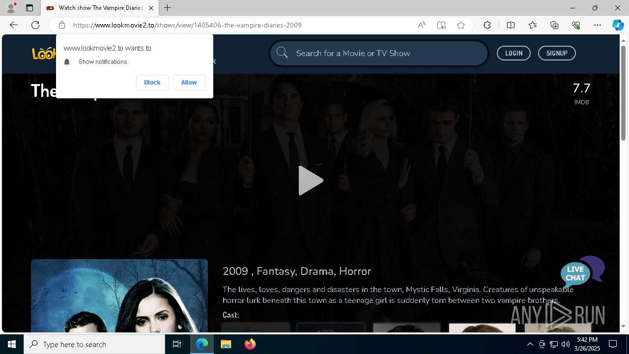
Task: Open the Live Chat bubble
Action: click(582, 271)
